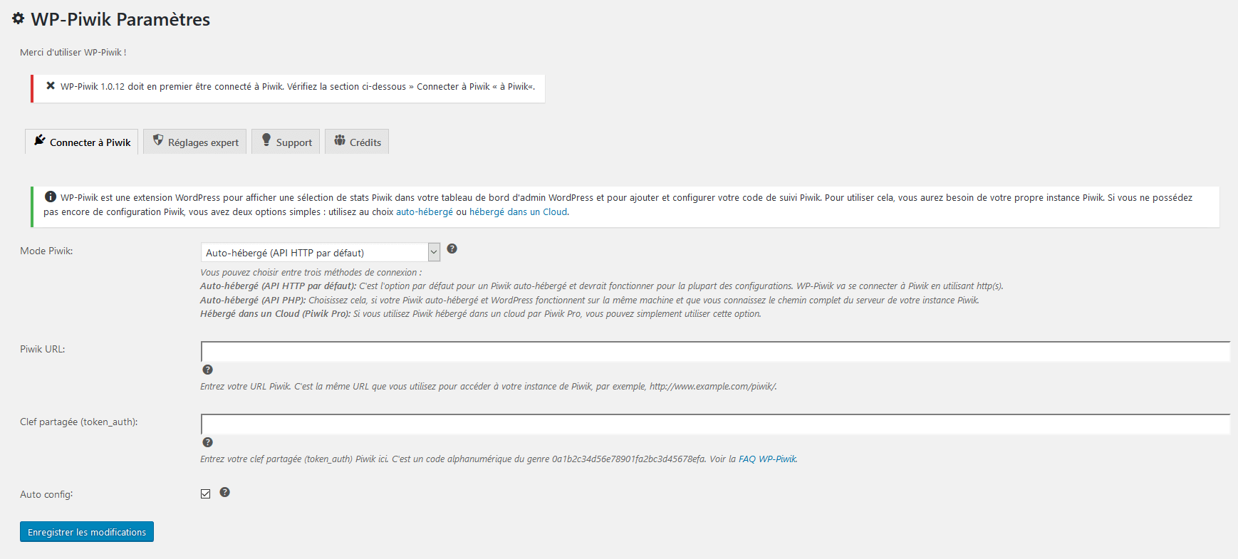This screenshot has height=559, width=1238.
Task: Click the group icon on Crédits tab
Action: pos(340,140)
